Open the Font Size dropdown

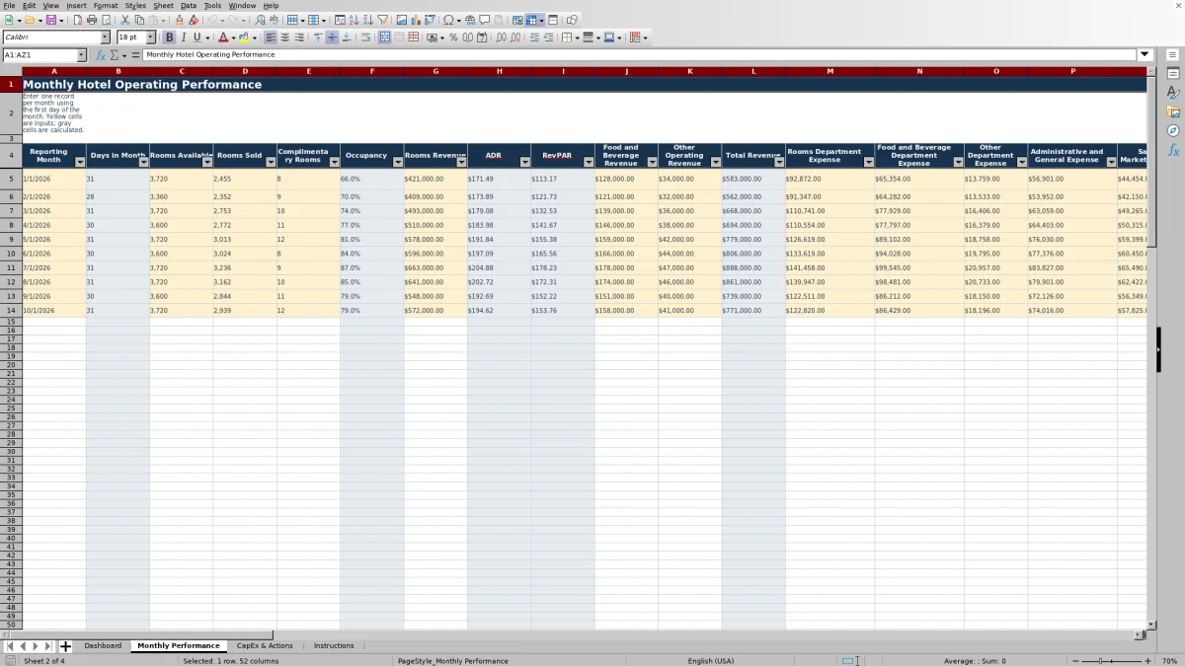click(151, 37)
